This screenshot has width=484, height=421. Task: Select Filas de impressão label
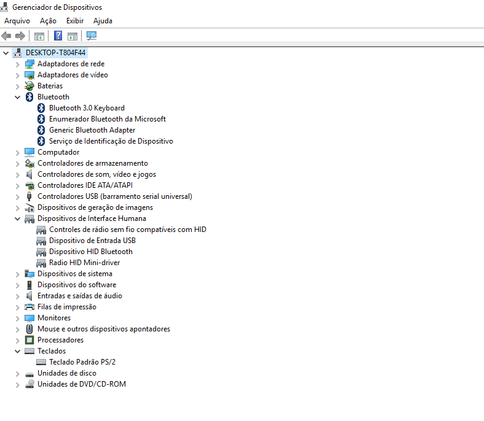tap(67, 307)
